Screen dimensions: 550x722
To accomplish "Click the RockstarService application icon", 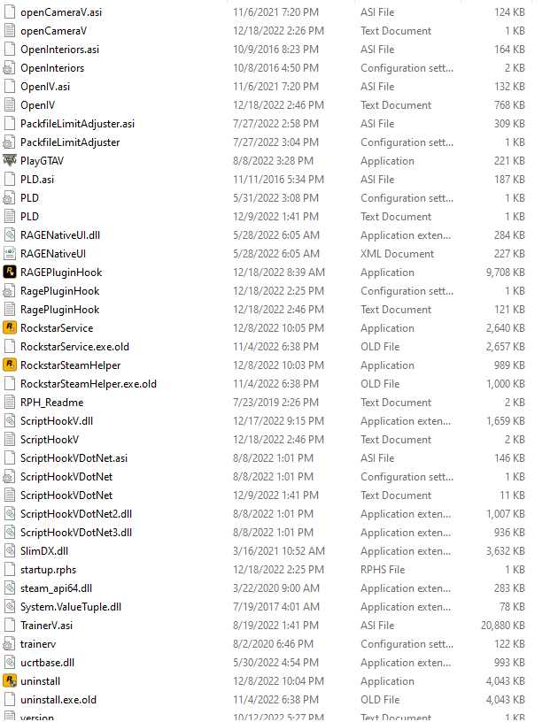I will tap(9, 328).
